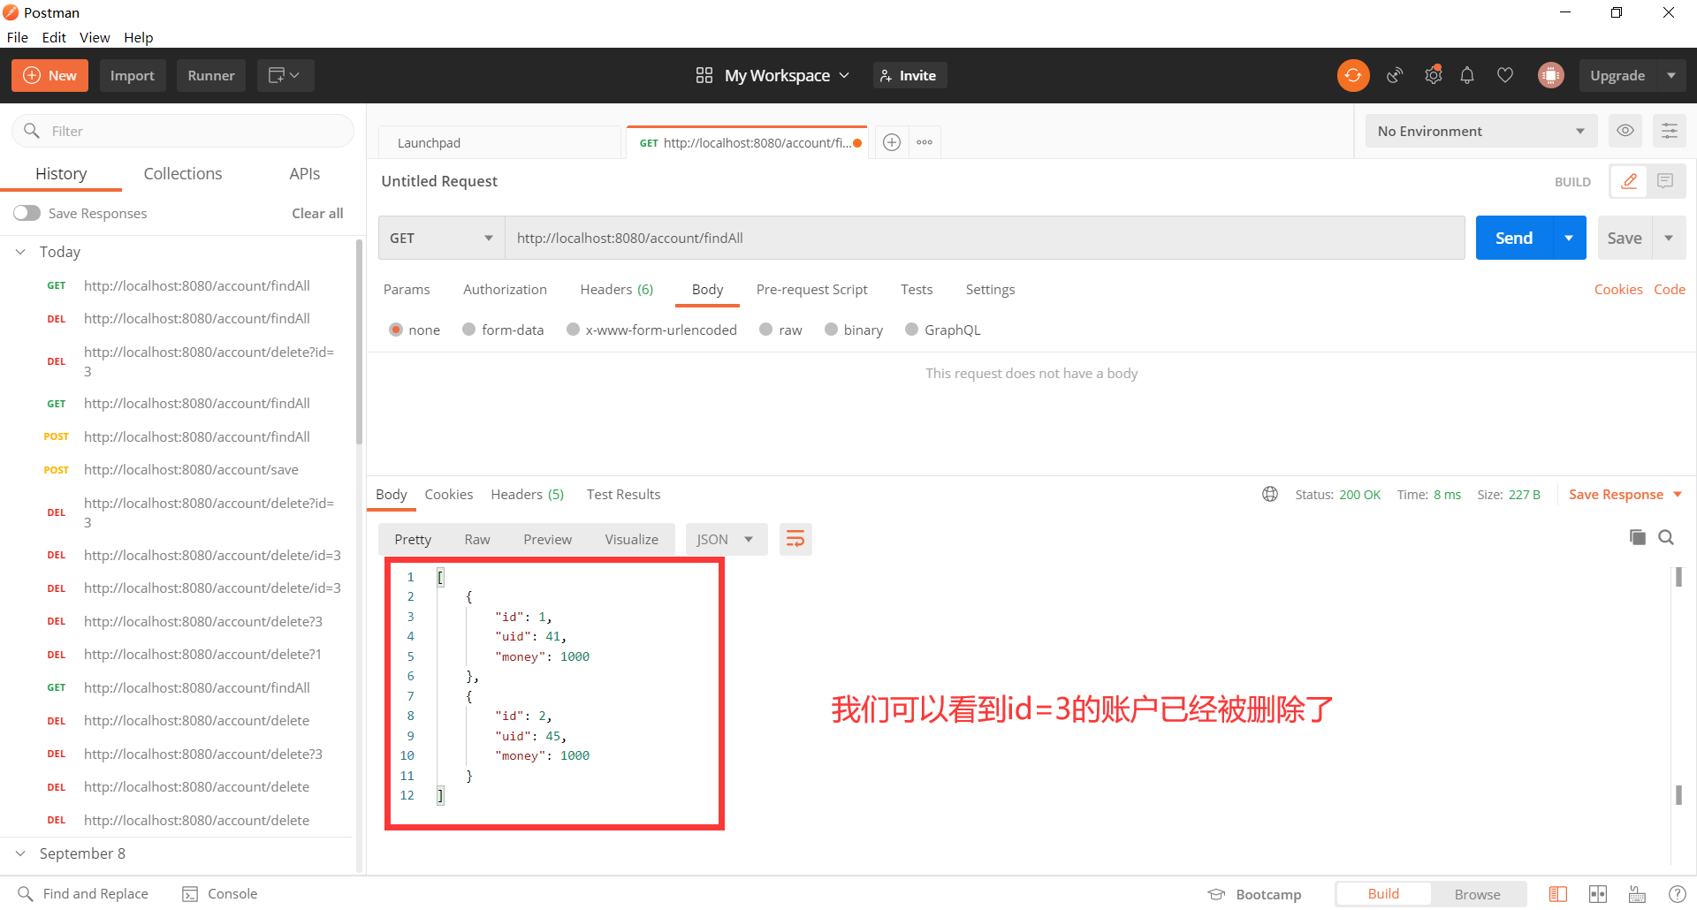Image resolution: width=1697 pixels, height=910 pixels.
Task: Click the Clear all link
Action: (317, 213)
